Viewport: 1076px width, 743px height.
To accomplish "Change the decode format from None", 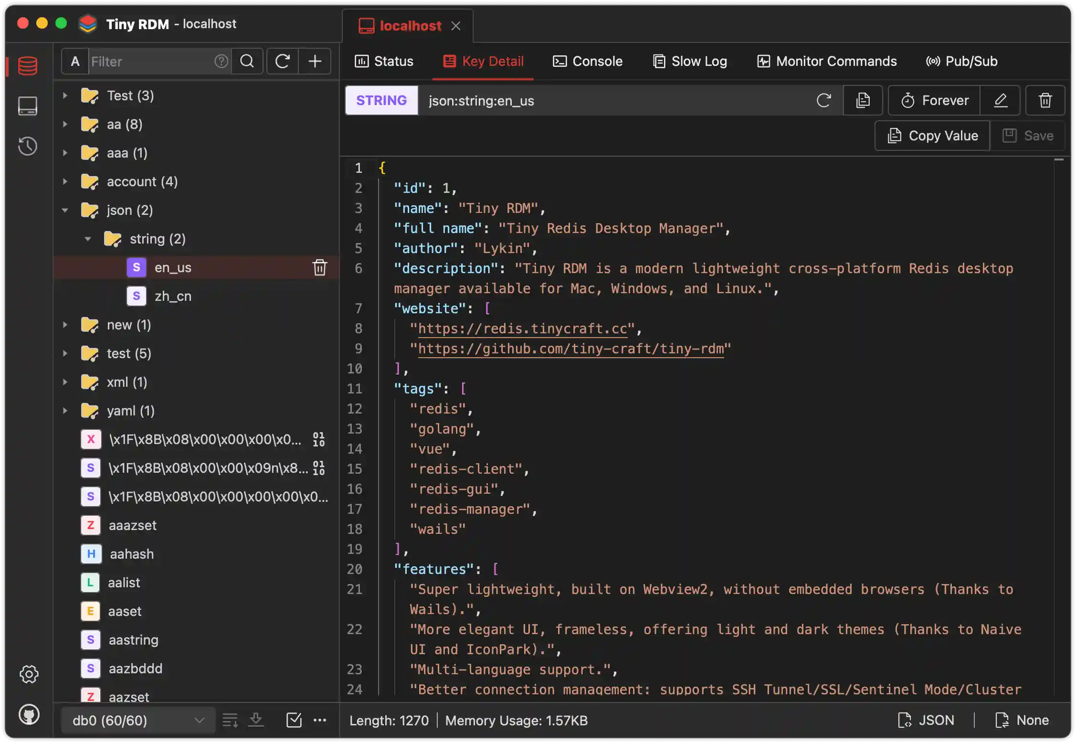I will [1021, 720].
